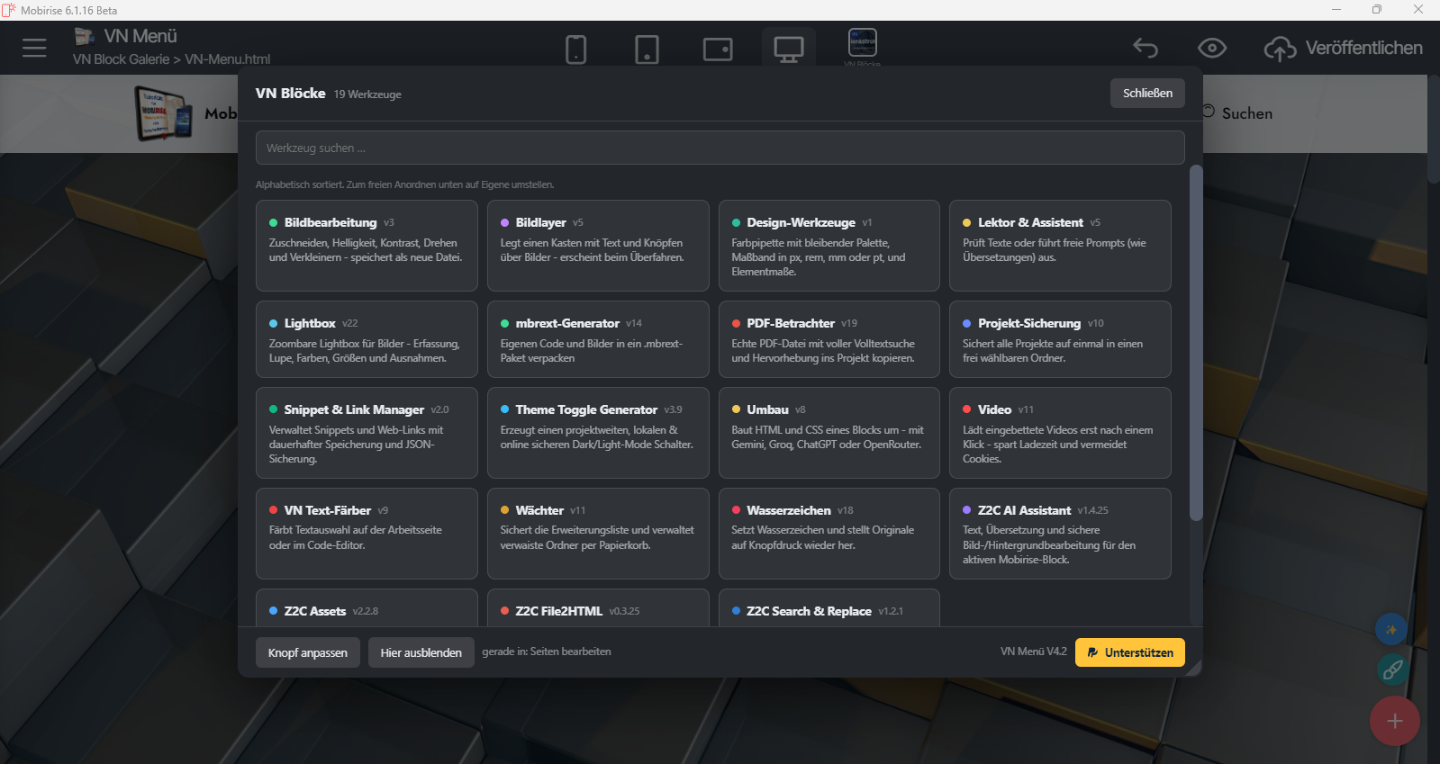Viewport: 1440px width, 764px height.
Task: Open preview with the eye icon
Action: (x=1212, y=48)
